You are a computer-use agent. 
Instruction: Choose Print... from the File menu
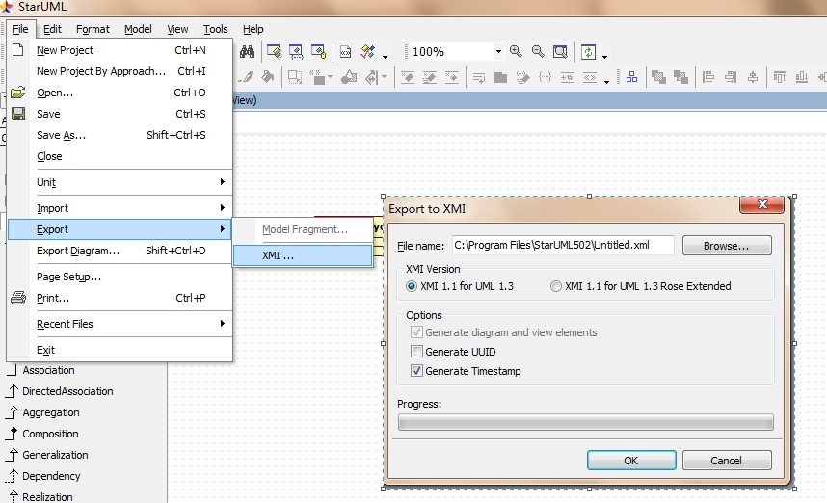coord(120,298)
